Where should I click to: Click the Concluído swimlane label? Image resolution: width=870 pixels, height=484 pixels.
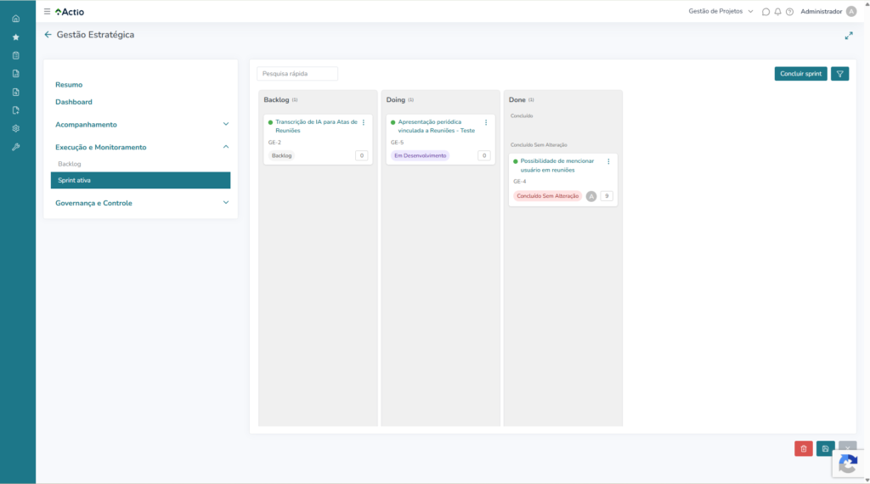[x=522, y=115]
